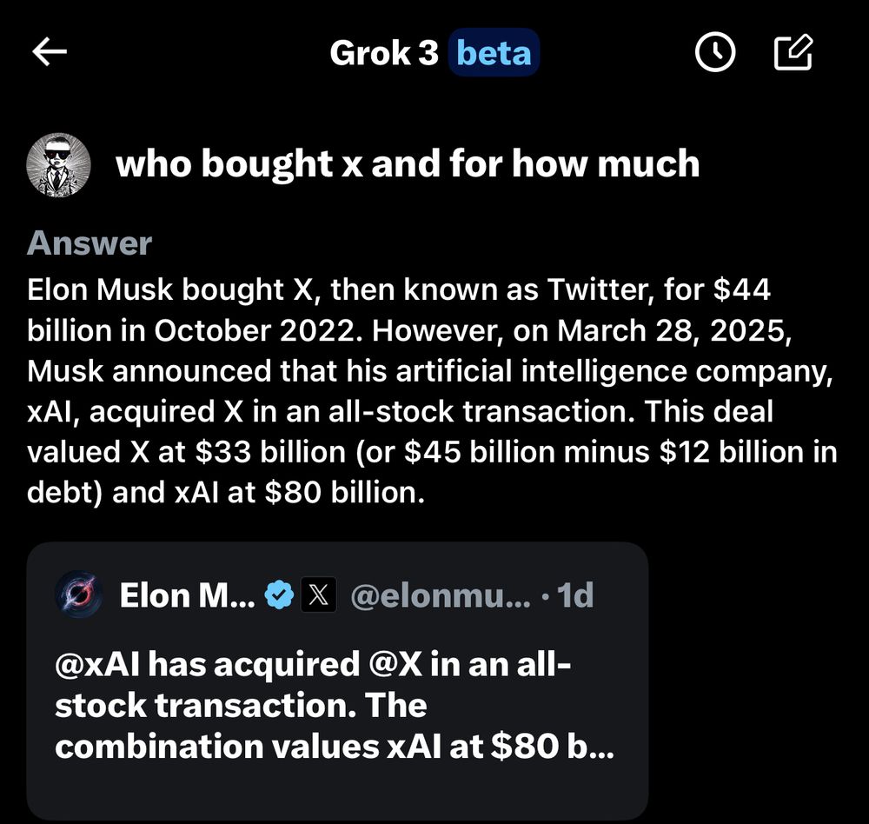Image resolution: width=869 pixels, height=824 pixels.
Task: Click the blue verified checkmark badge
Action: (x=279, y=595)
